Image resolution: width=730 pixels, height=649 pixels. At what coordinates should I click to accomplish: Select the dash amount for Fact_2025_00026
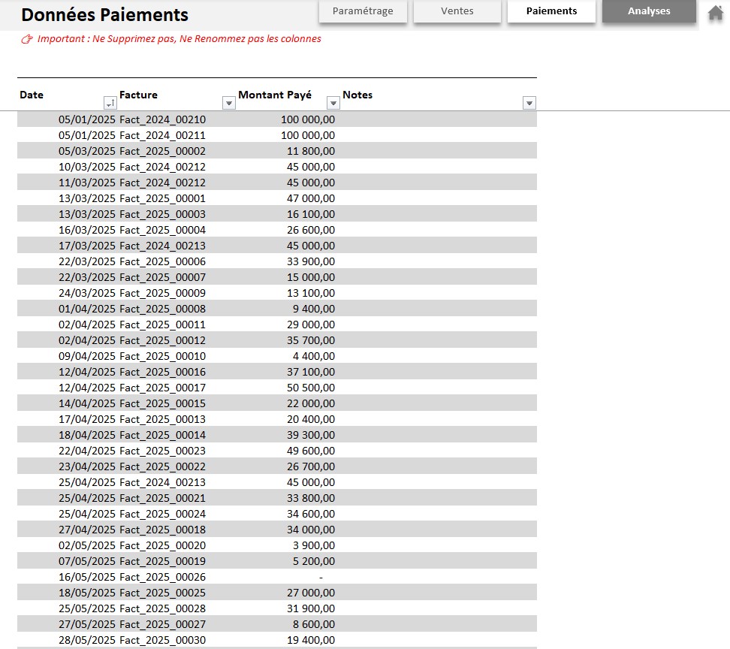321,577
